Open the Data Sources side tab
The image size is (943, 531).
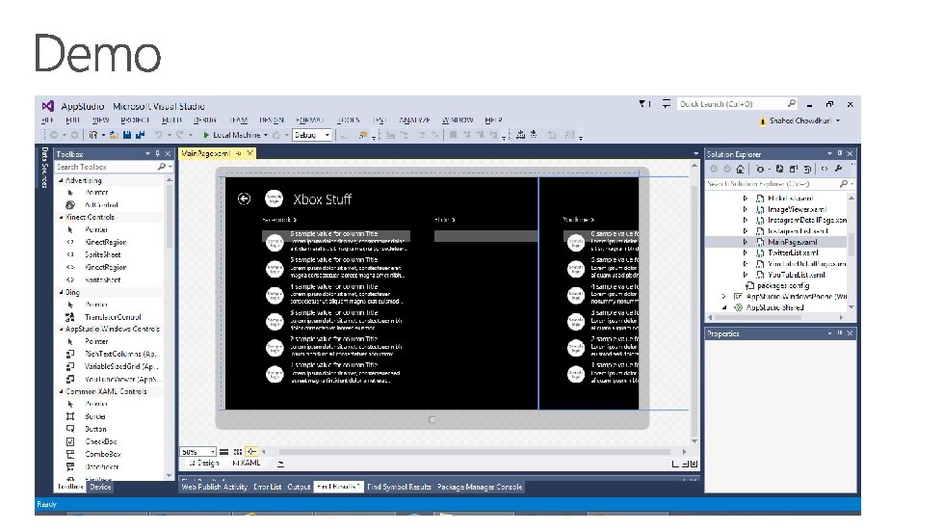pyautogui.click(x=44, y=168)
